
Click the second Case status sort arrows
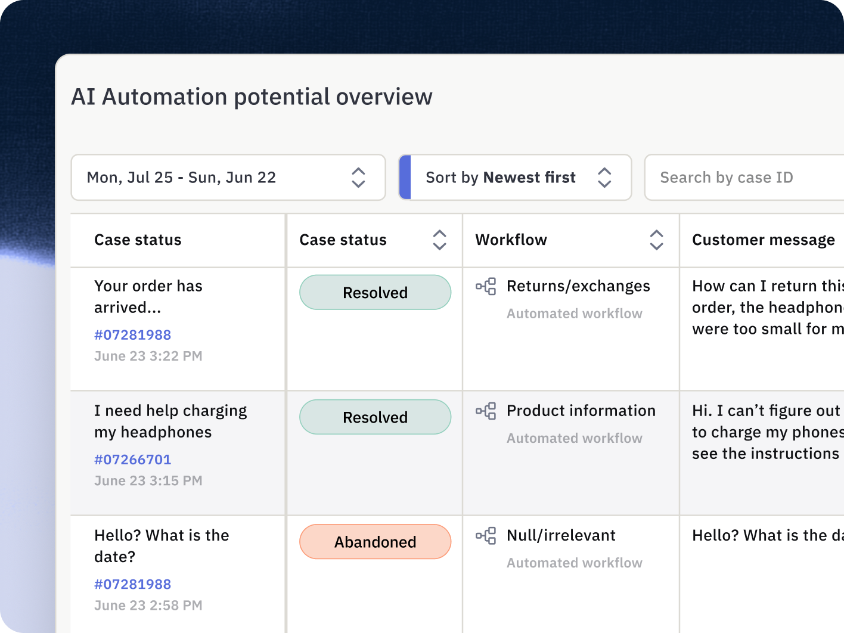[439, 240]
